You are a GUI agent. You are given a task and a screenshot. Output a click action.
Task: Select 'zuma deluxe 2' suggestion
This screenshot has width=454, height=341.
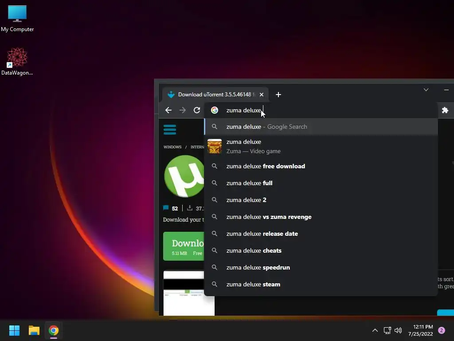coord(321,200)
